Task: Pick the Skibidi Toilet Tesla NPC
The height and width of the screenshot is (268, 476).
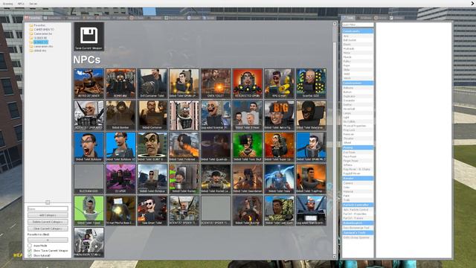Action: tap(280, 179)
